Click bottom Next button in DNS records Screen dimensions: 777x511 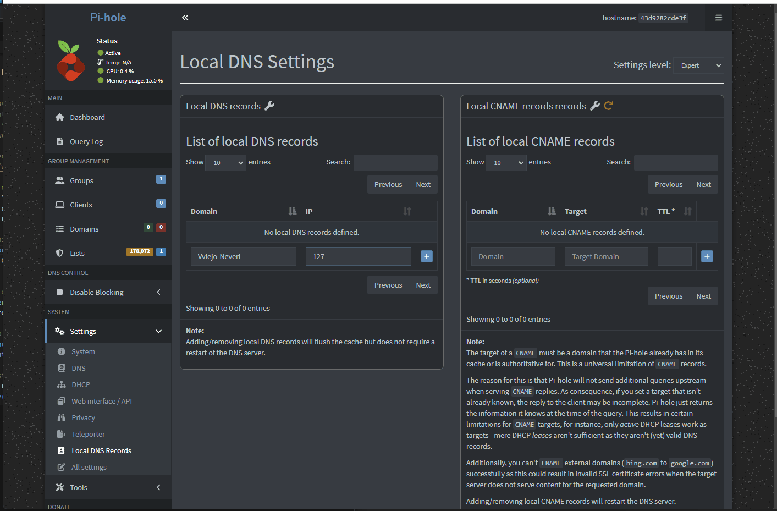point(423,285)
